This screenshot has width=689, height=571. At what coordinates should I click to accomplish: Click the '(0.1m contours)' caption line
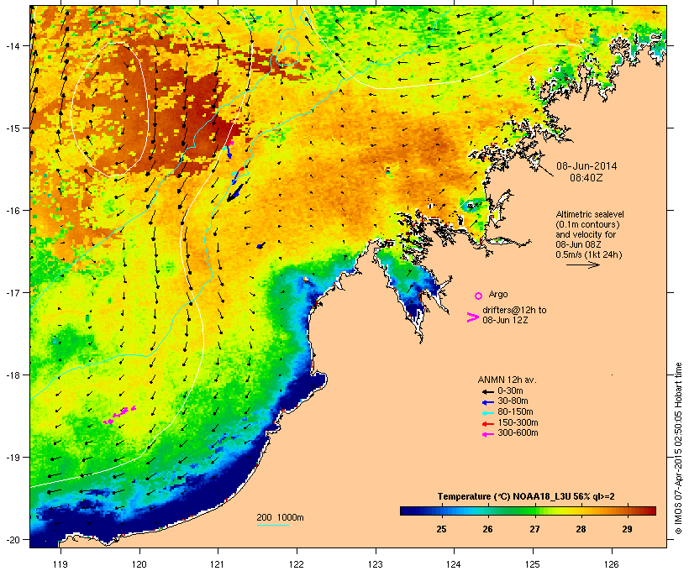[x=587, y=224]
